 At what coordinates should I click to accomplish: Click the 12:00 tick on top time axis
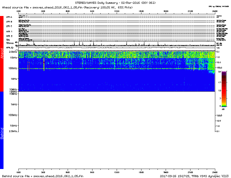[117, 11]
